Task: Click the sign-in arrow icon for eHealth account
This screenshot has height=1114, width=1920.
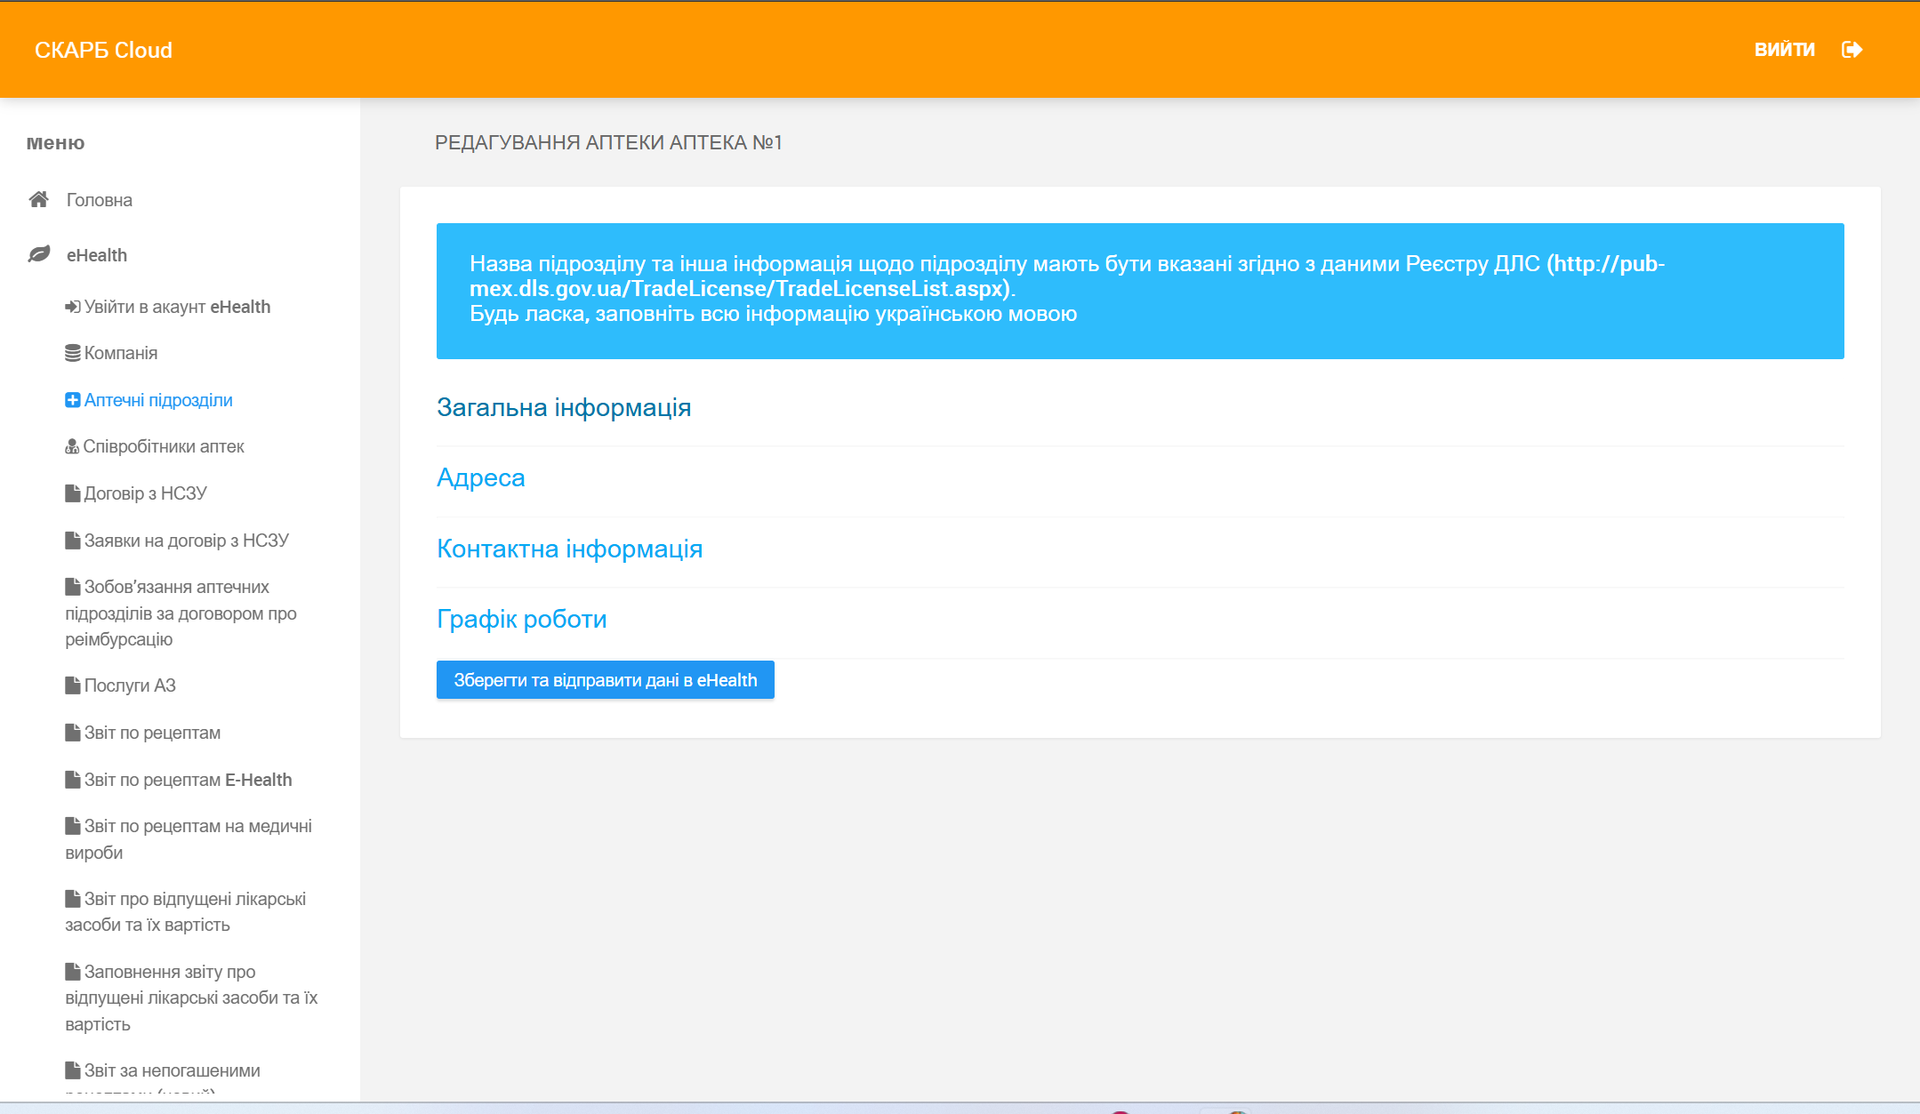Action: (72, 307)
